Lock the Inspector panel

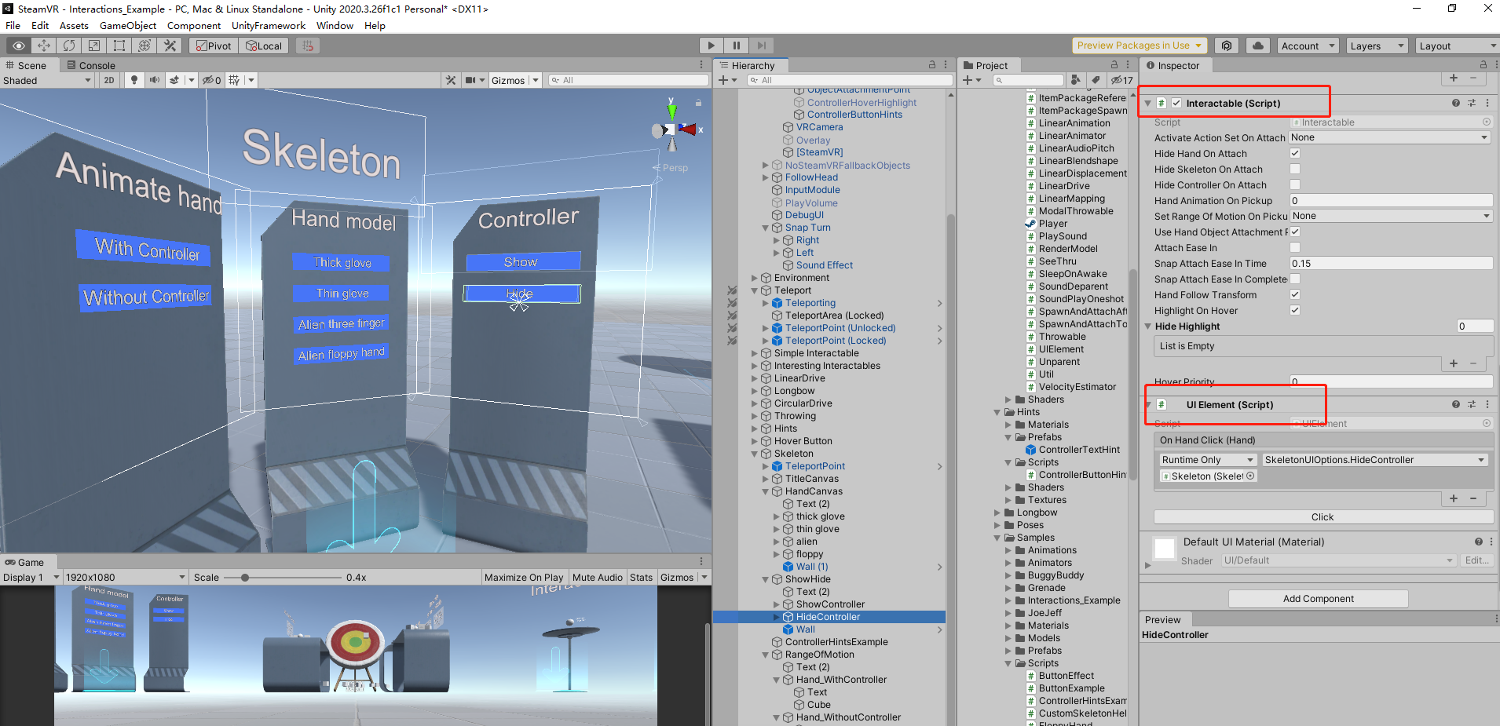pos(1484,65)
